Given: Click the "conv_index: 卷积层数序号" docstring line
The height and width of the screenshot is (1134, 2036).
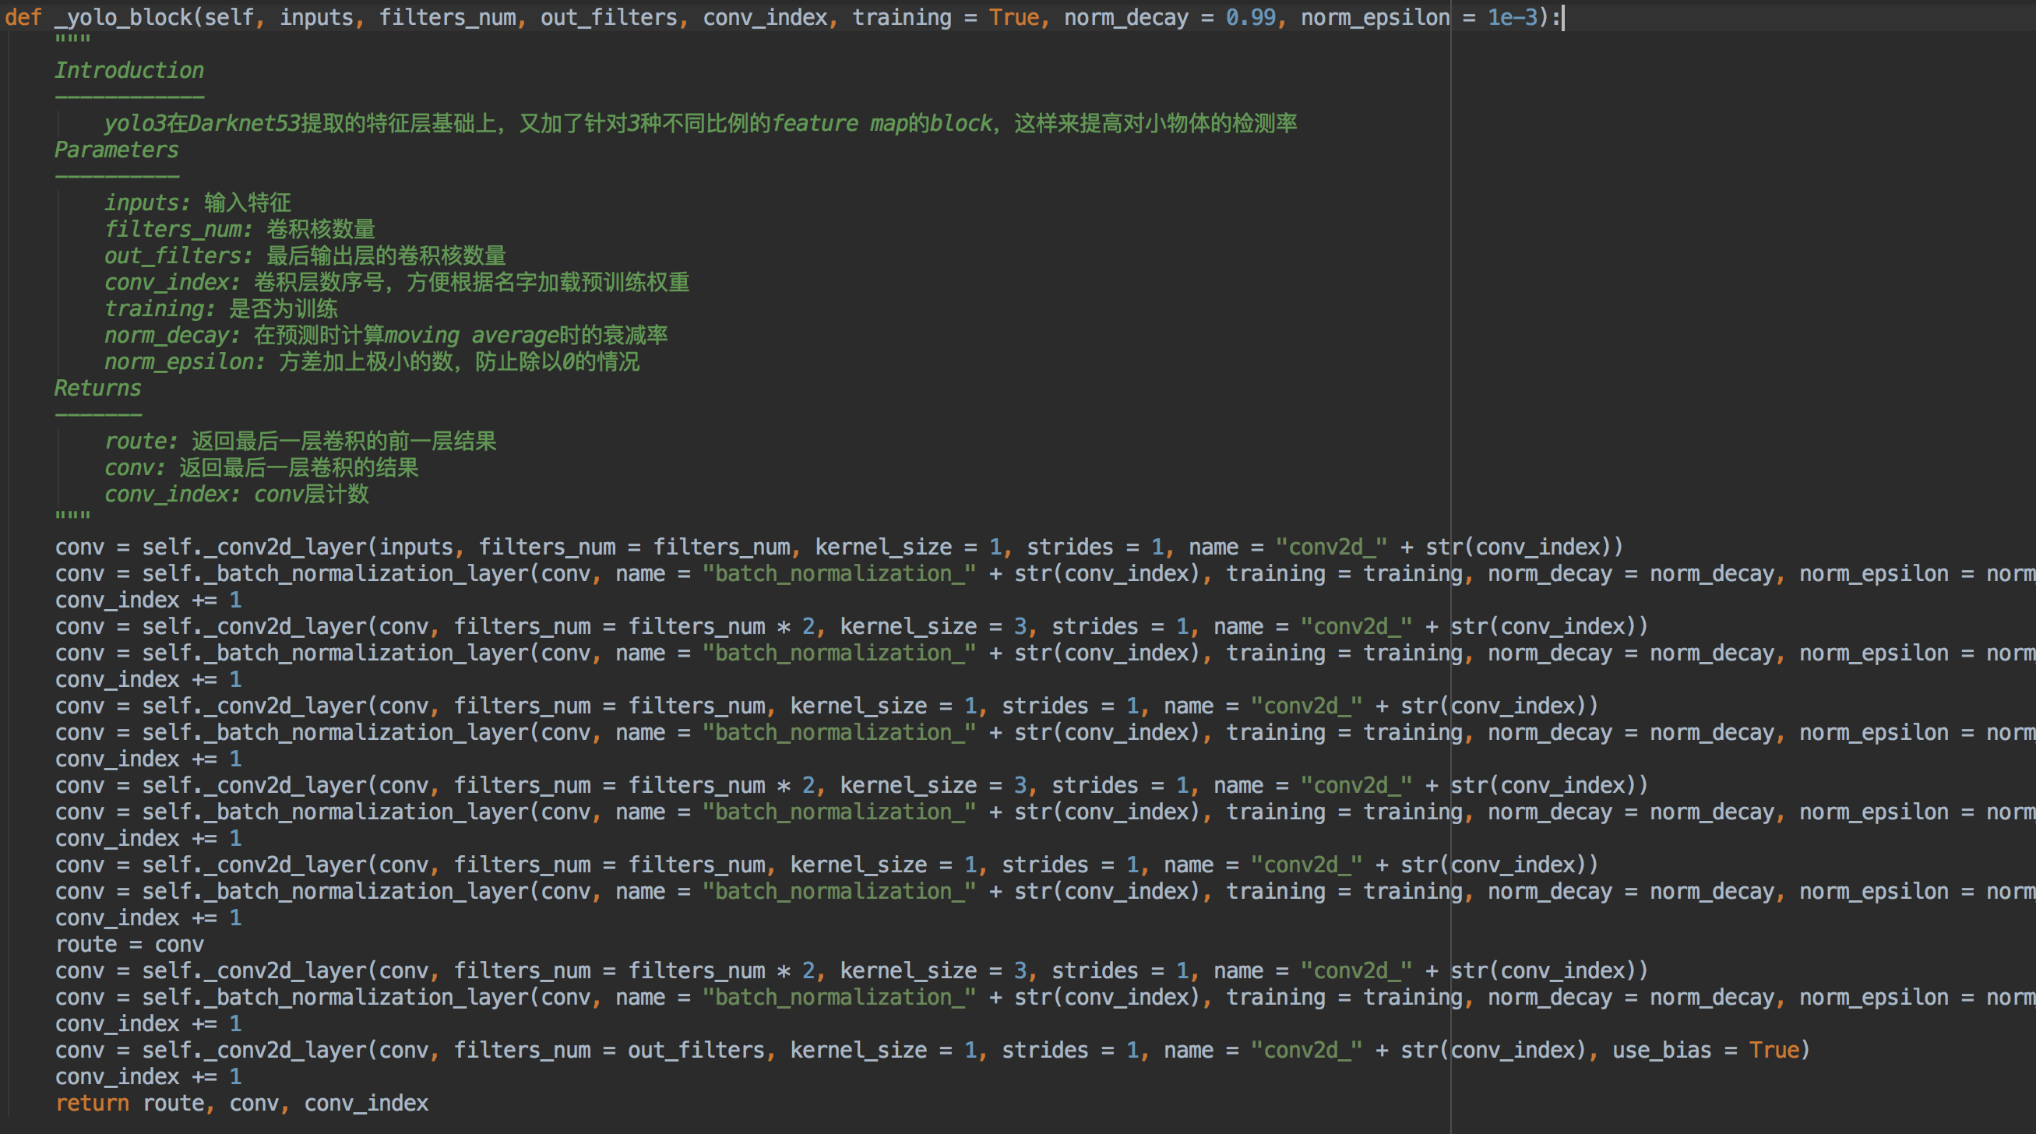Looking at the screenshot, I should pos(396,282).
